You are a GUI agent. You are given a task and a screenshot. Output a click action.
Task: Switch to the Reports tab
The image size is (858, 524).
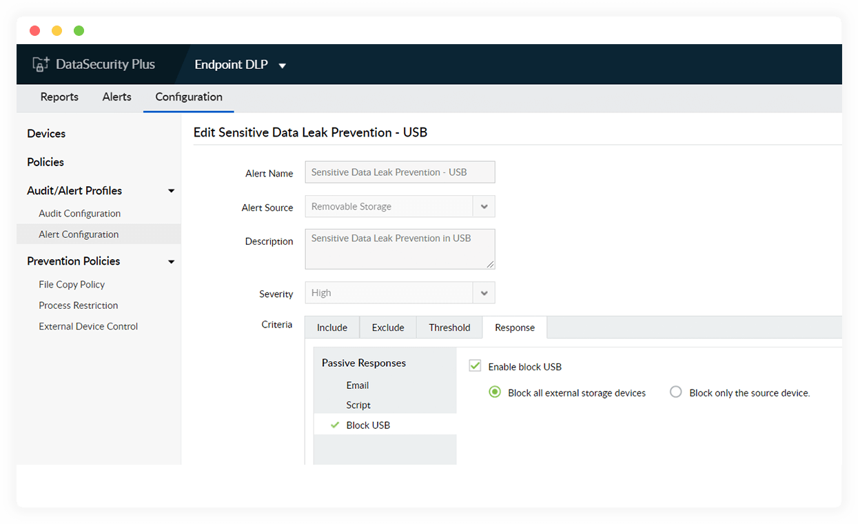pos(59,97)
